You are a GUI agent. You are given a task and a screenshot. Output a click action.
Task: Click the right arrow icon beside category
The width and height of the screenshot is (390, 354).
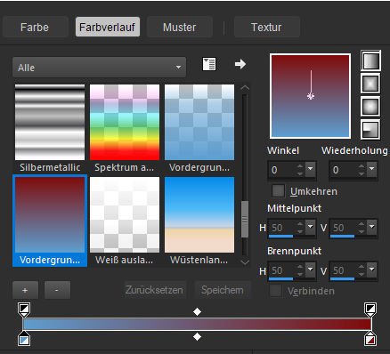(240, 64)
